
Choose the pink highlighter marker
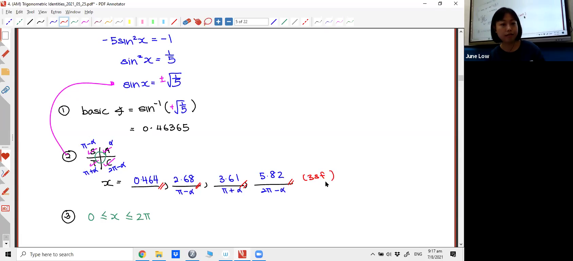(142, 22)
